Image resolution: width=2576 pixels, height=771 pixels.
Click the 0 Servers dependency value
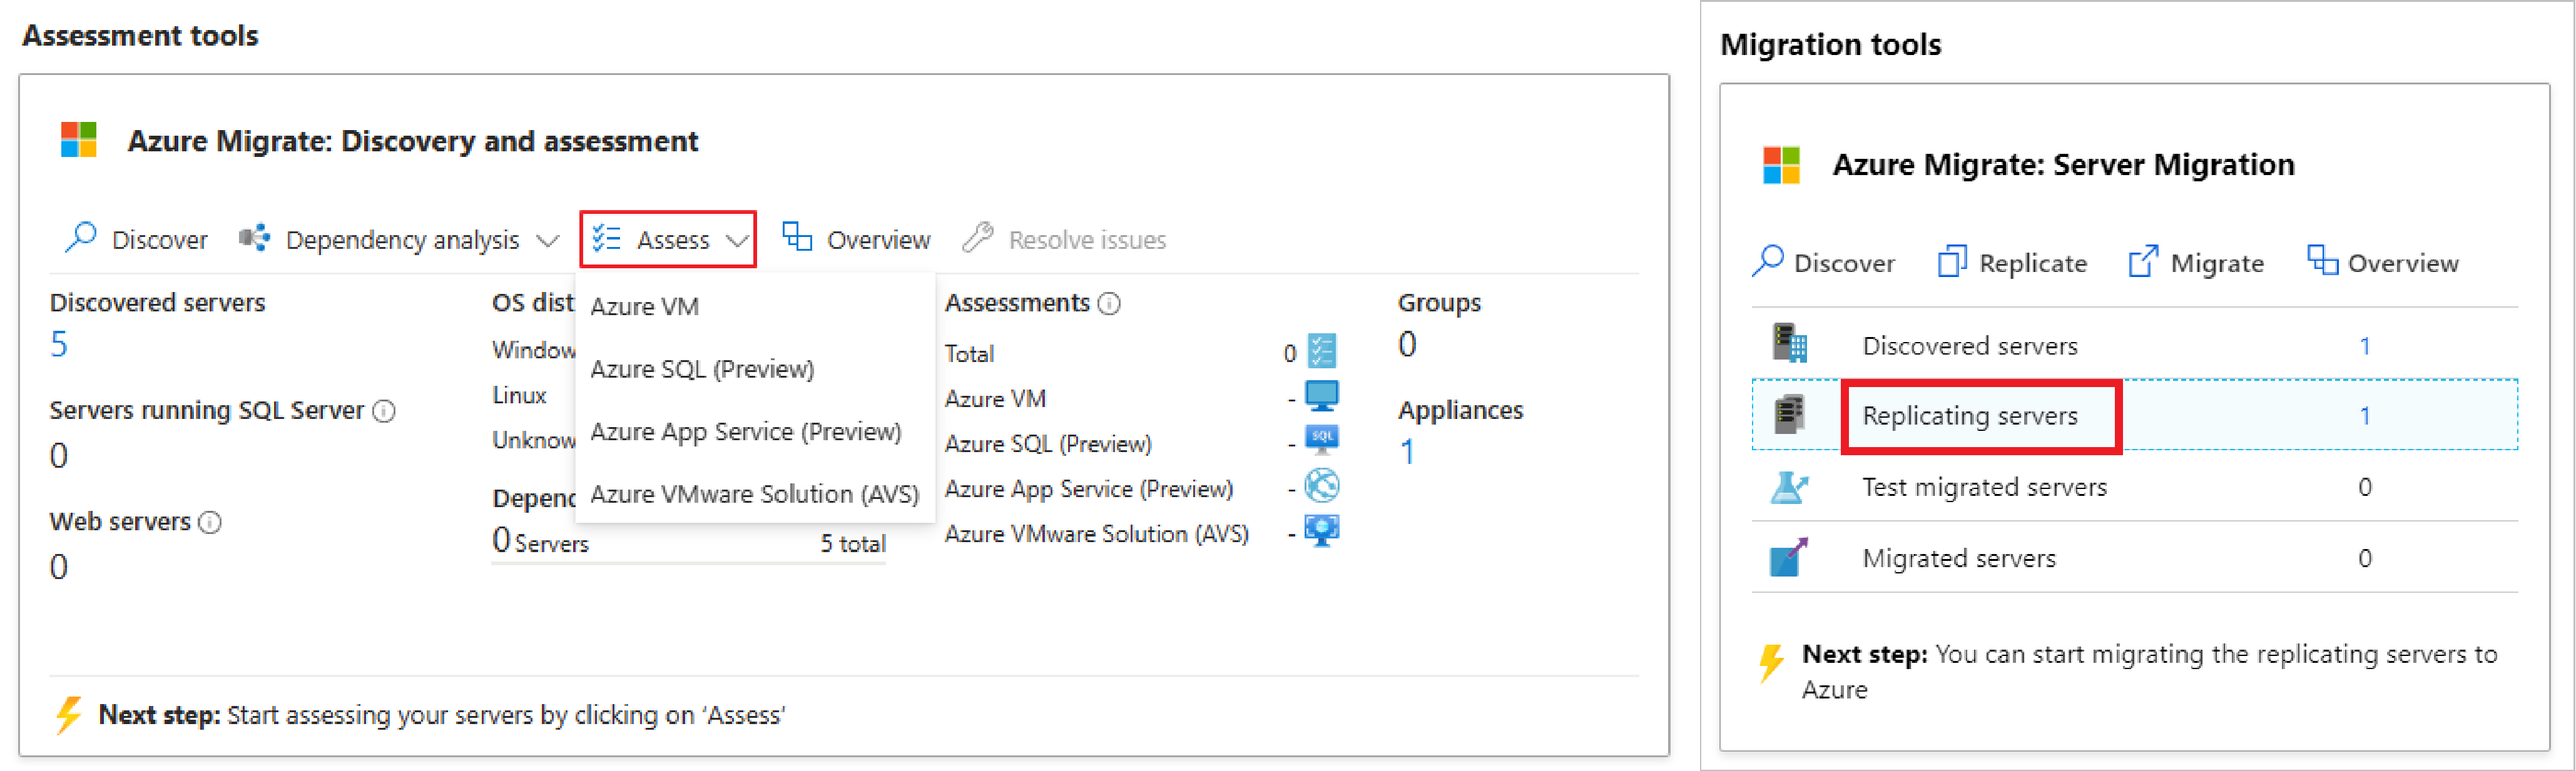pos(540,541)
